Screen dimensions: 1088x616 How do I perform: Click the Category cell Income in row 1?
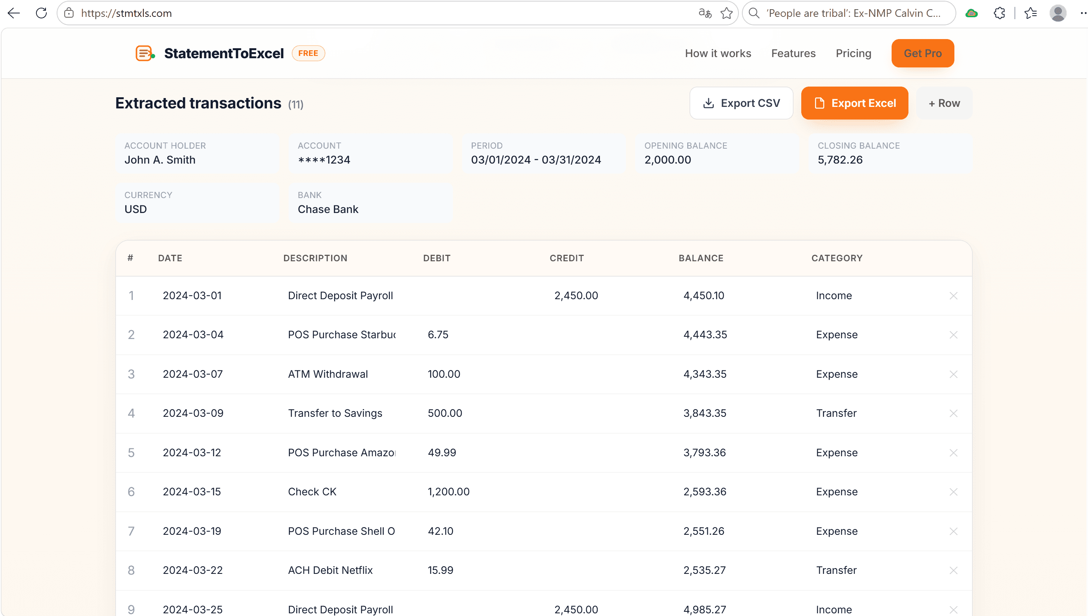coord(834,296)
